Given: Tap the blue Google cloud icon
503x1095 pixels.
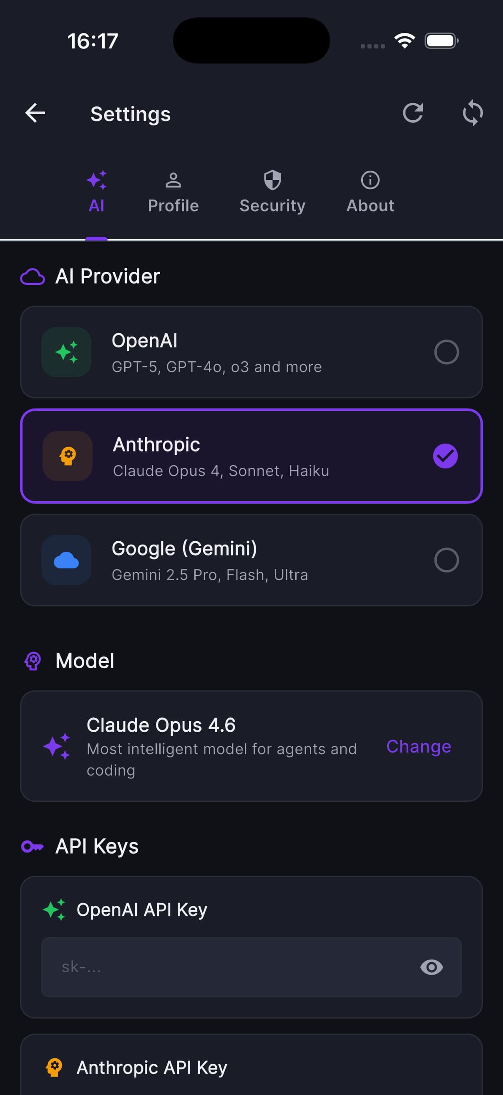Looking at the screenshot, I should [66, 560].
